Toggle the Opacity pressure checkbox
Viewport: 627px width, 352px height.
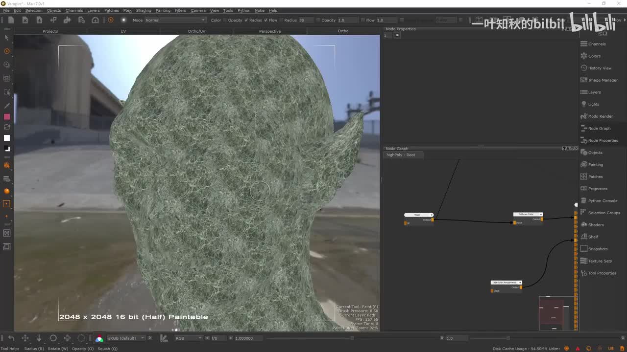247,20
